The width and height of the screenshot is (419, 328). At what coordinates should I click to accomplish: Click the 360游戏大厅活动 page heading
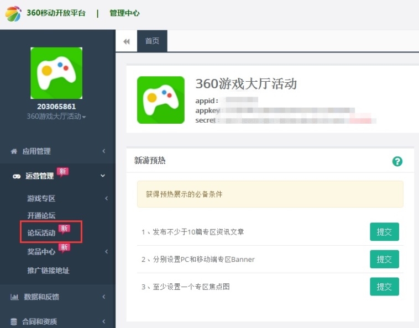pyautogui.click(x=246, y=84)
